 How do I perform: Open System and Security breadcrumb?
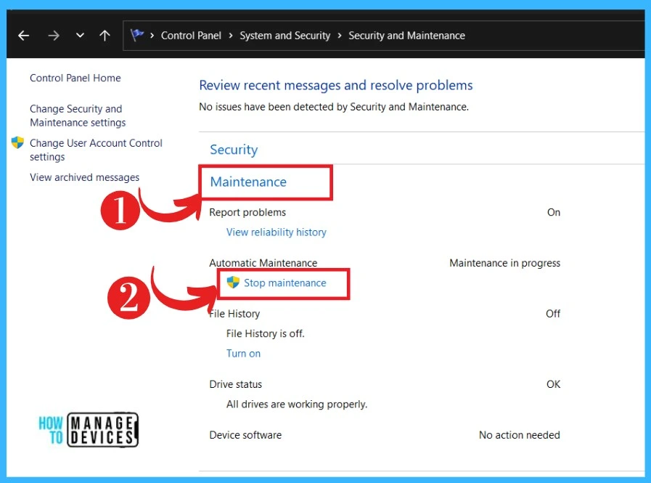284,36
